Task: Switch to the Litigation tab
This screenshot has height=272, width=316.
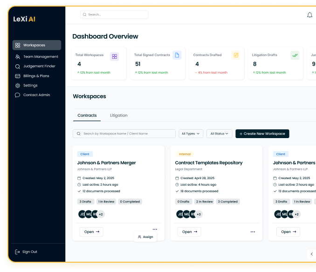Action: coord(118,115)
